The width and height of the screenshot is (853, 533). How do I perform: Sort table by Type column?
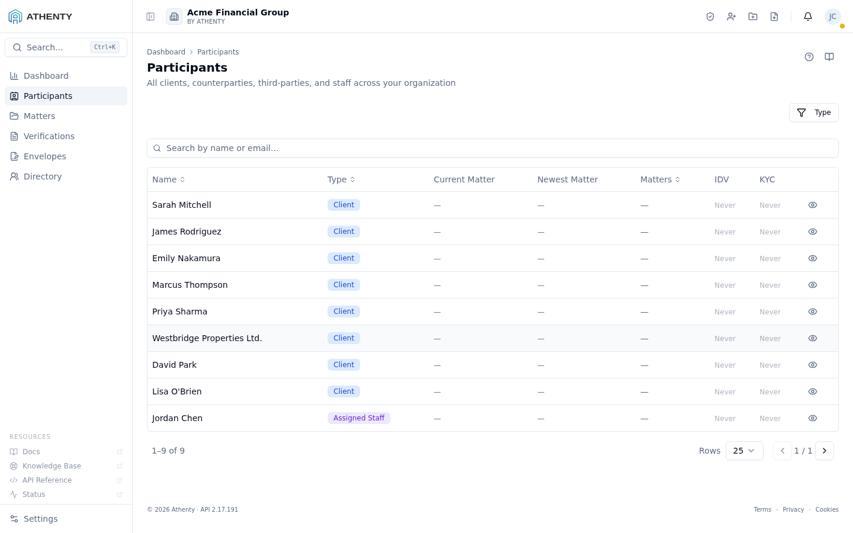(341, 179)
